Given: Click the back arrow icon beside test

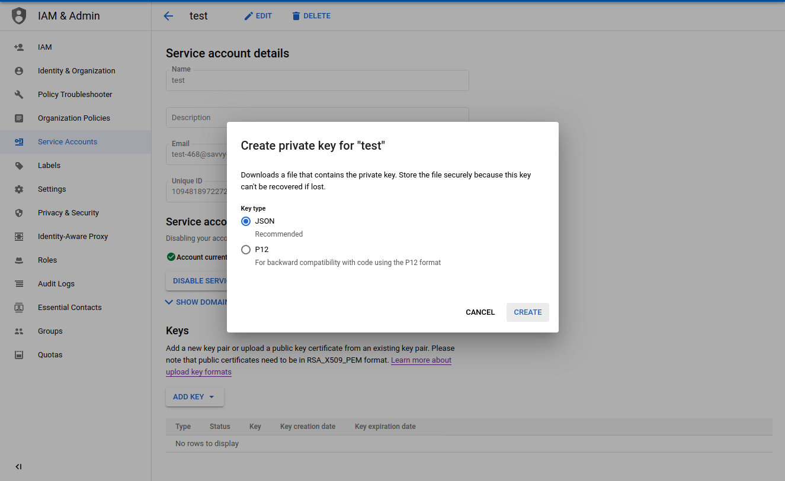Looking at the screenshot, I should point(168,16).
